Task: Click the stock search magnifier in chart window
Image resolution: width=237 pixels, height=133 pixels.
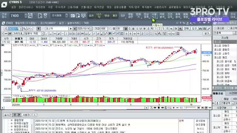Action: 24,28
